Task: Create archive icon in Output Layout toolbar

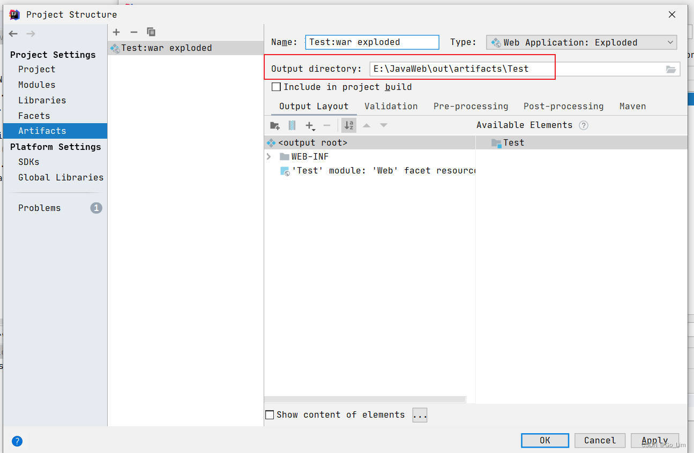Action: tap(292, 125)
